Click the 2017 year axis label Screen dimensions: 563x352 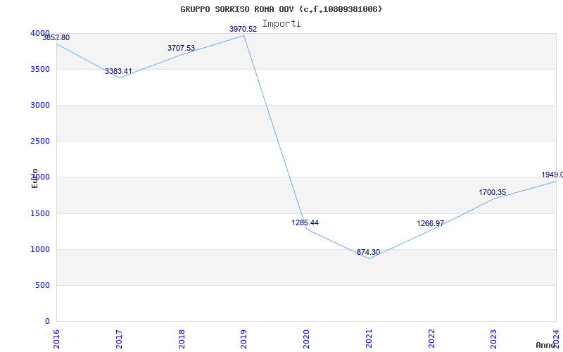pos(119,339)
